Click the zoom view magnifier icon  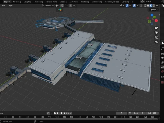(x=156, y=28)
